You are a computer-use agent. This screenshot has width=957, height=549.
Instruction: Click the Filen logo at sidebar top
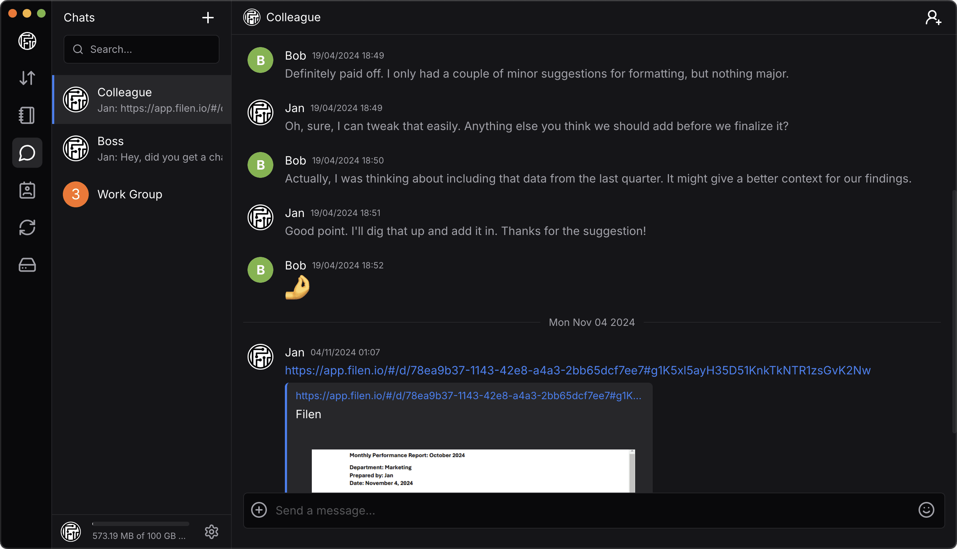[x=27, y=41]
